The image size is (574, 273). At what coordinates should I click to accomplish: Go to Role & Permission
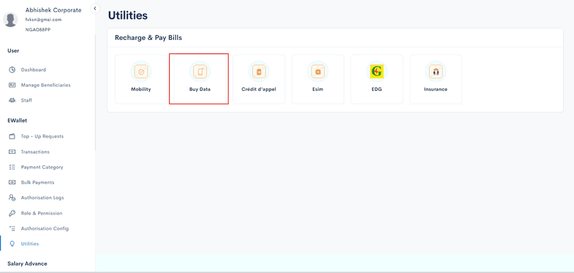coord(41,213)
